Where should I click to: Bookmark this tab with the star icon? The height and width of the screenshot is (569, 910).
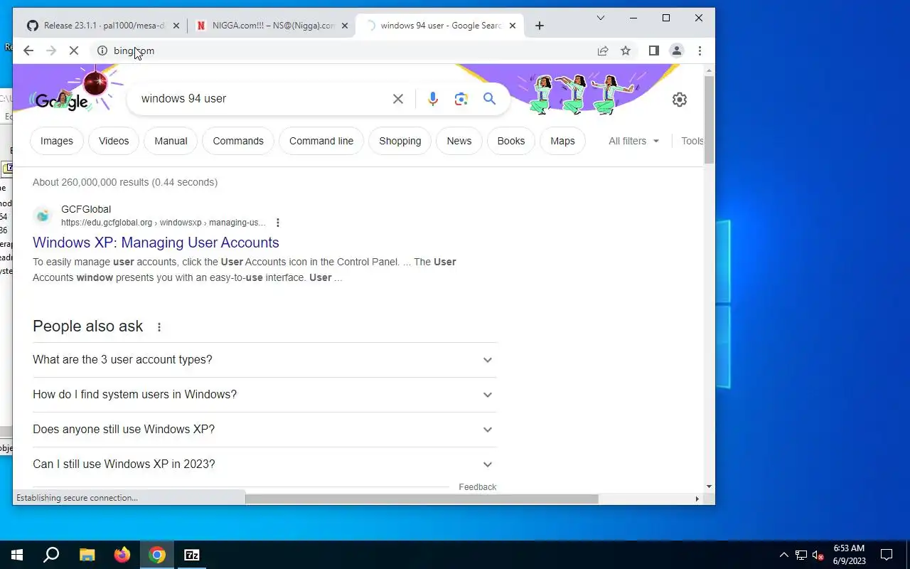(x=626, y=50)
